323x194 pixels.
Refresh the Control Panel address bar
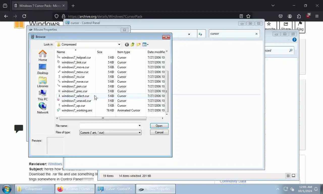click(x=200, y=34)
